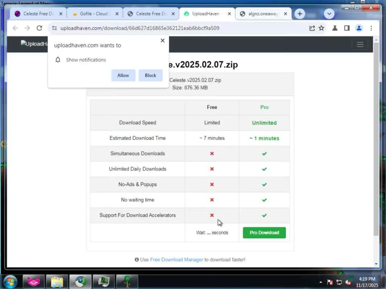Click green check for No-Ads & Popups
This screenshot has width=386, height=289.
pos(264,184)
